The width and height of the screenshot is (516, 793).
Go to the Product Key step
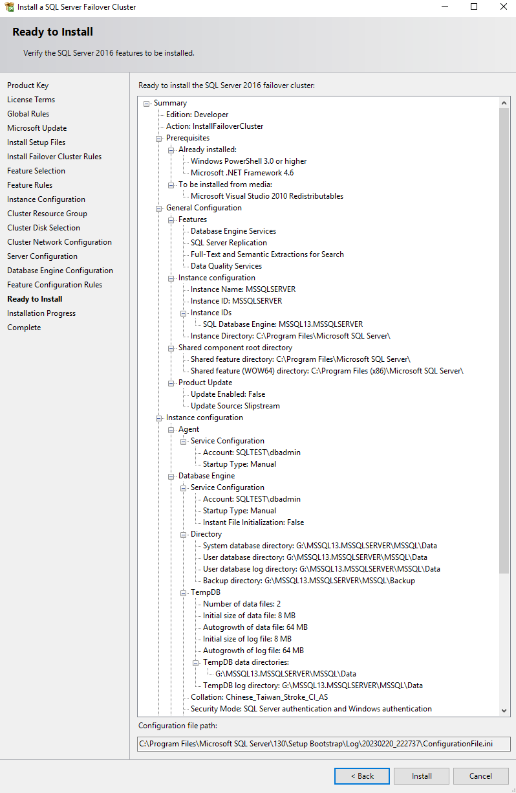[28, 85]
